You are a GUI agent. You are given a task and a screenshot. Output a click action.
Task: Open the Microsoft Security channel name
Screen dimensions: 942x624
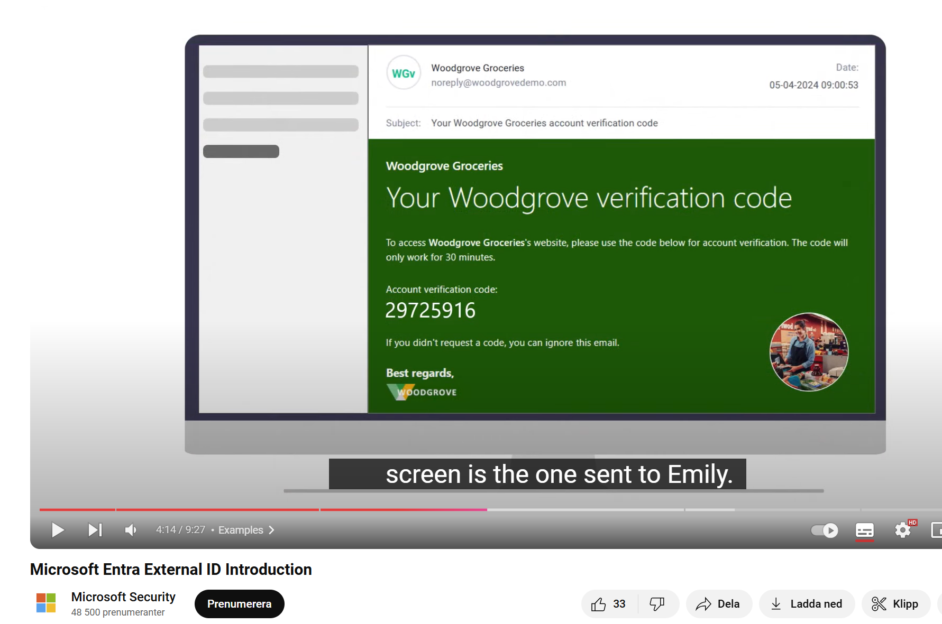123,597
